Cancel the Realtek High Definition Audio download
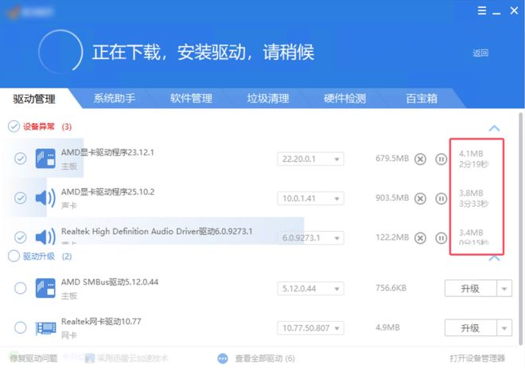 (420, 238)
